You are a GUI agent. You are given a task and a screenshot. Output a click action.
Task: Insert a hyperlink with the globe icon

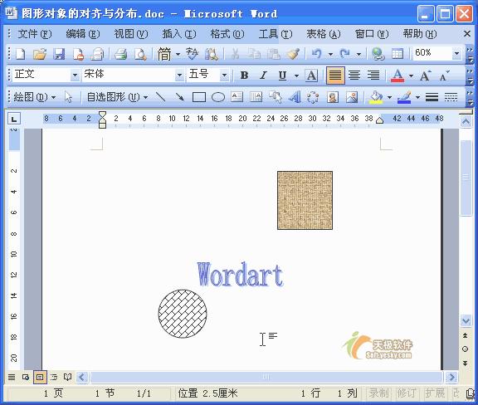pos(378,54)
